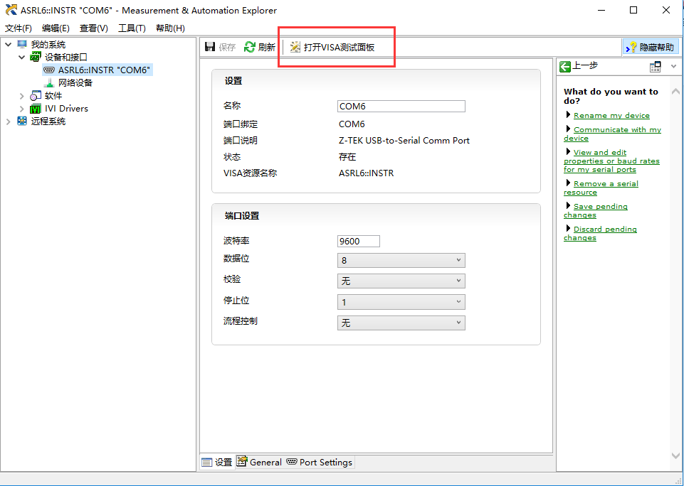Expand the IVI Drivers tree node
Screen dimensions: 684x486
point(22,109)
